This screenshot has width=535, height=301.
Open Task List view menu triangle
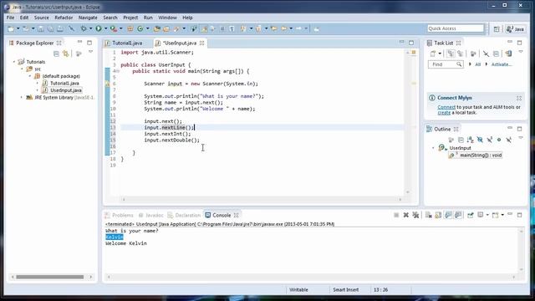click(x=521, y=52)
